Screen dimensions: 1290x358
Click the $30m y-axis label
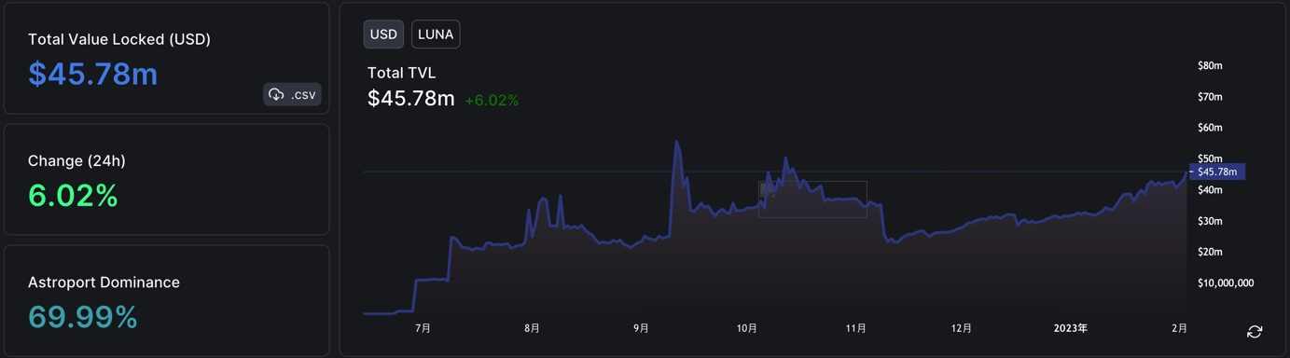click(1210, 221)
